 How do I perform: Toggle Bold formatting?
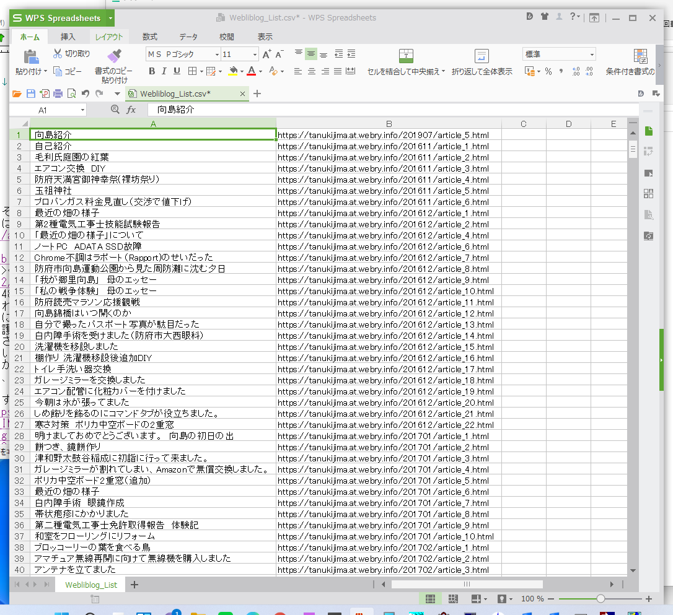pos(152,71)
